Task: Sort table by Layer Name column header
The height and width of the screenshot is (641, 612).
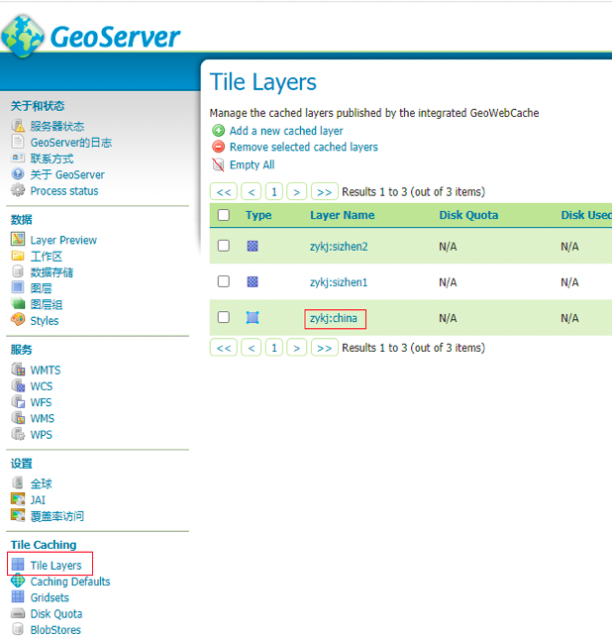Action: coord(342,215)
